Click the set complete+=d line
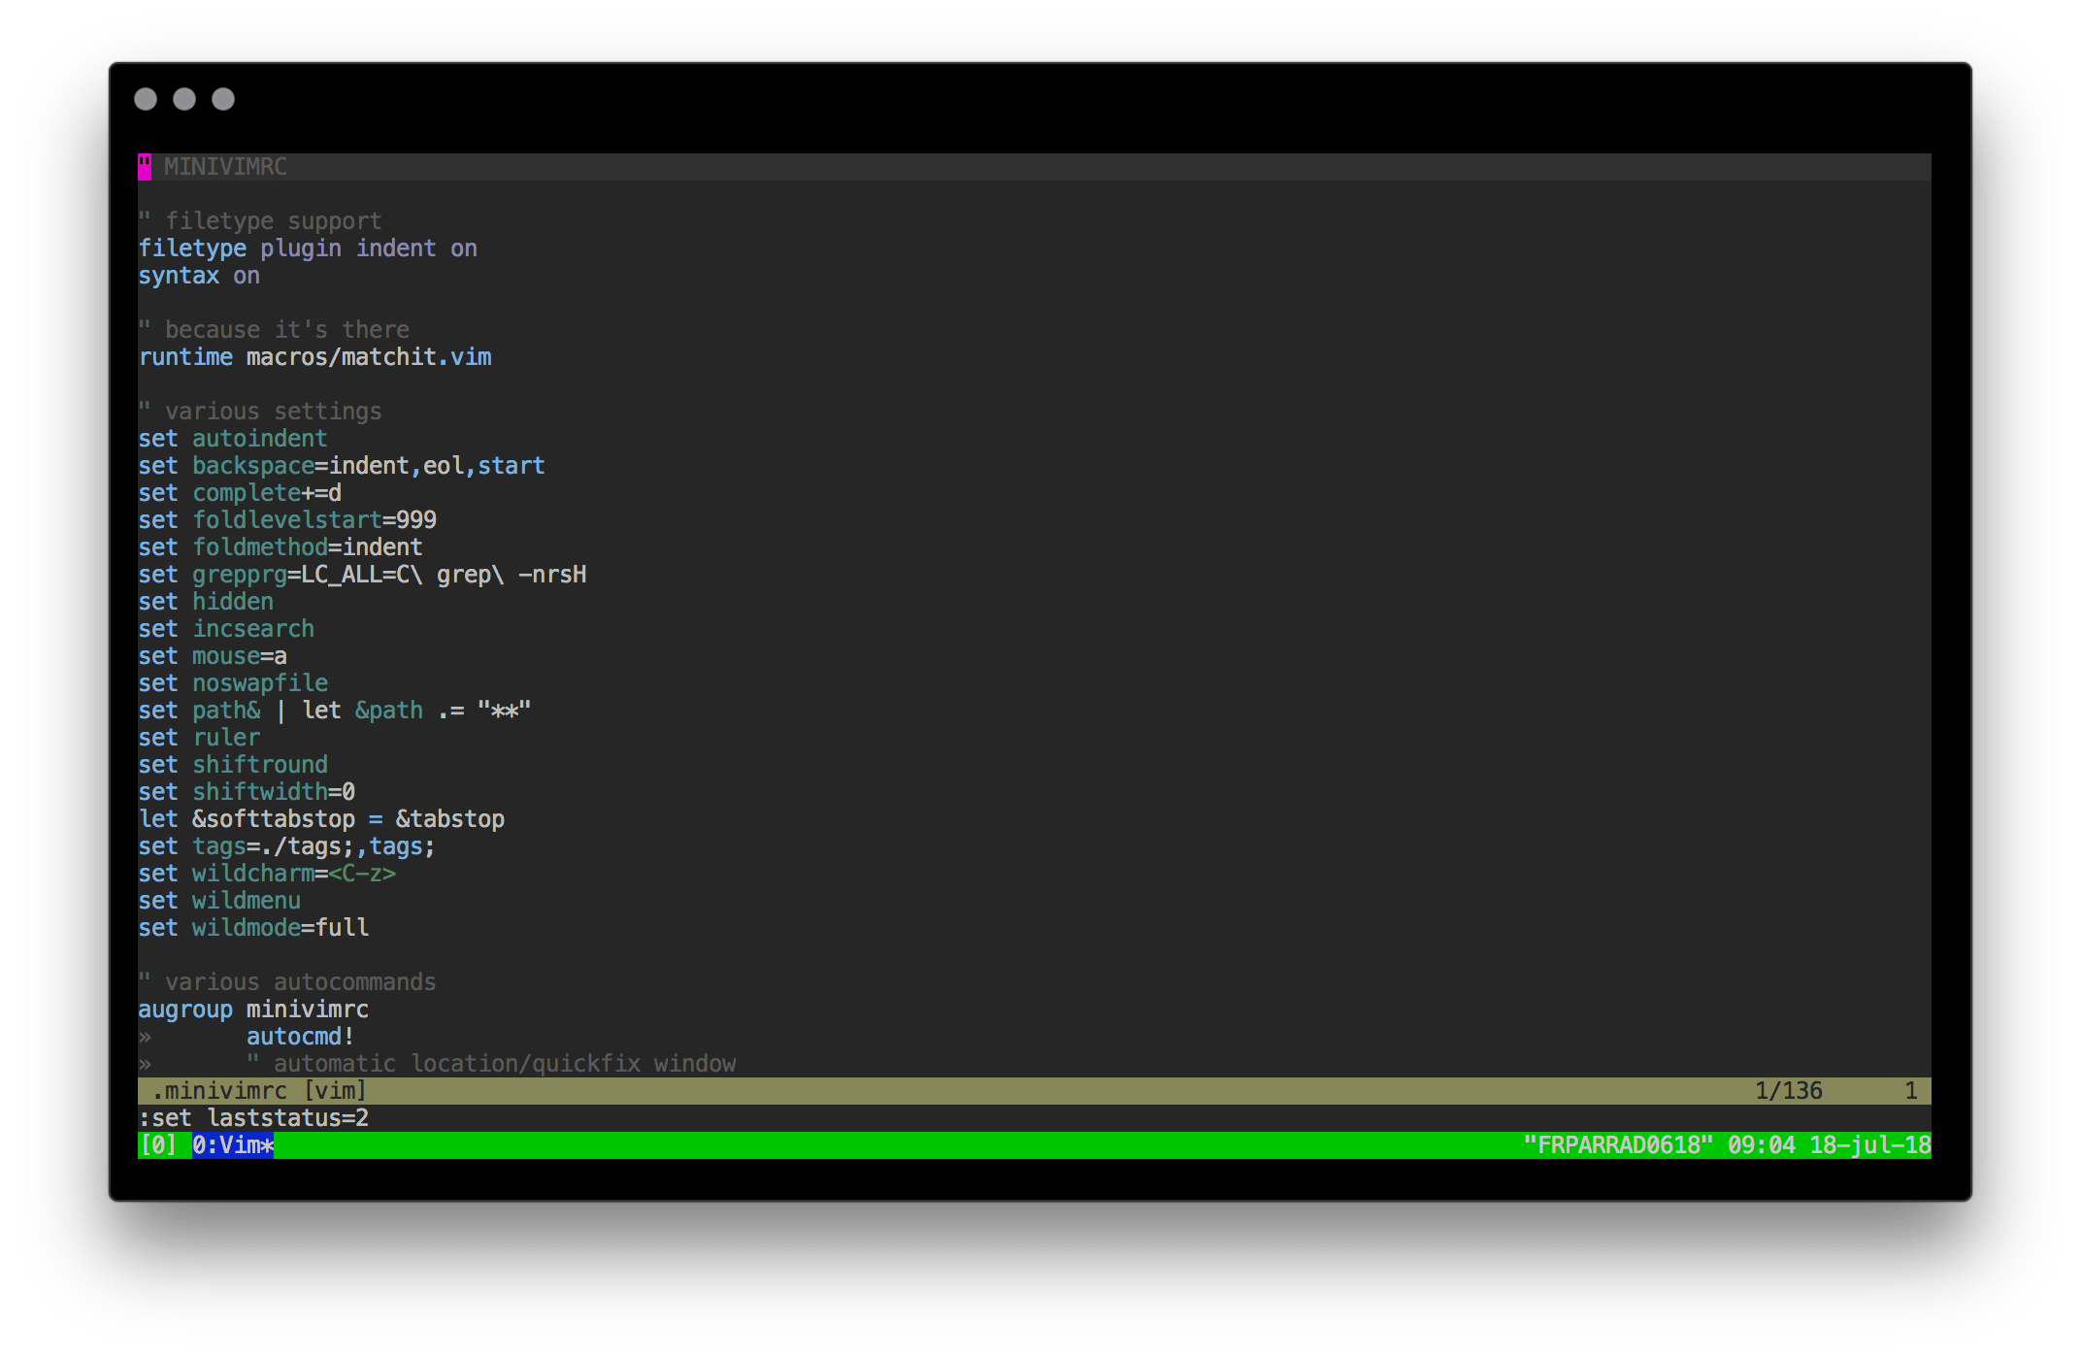 240,493
